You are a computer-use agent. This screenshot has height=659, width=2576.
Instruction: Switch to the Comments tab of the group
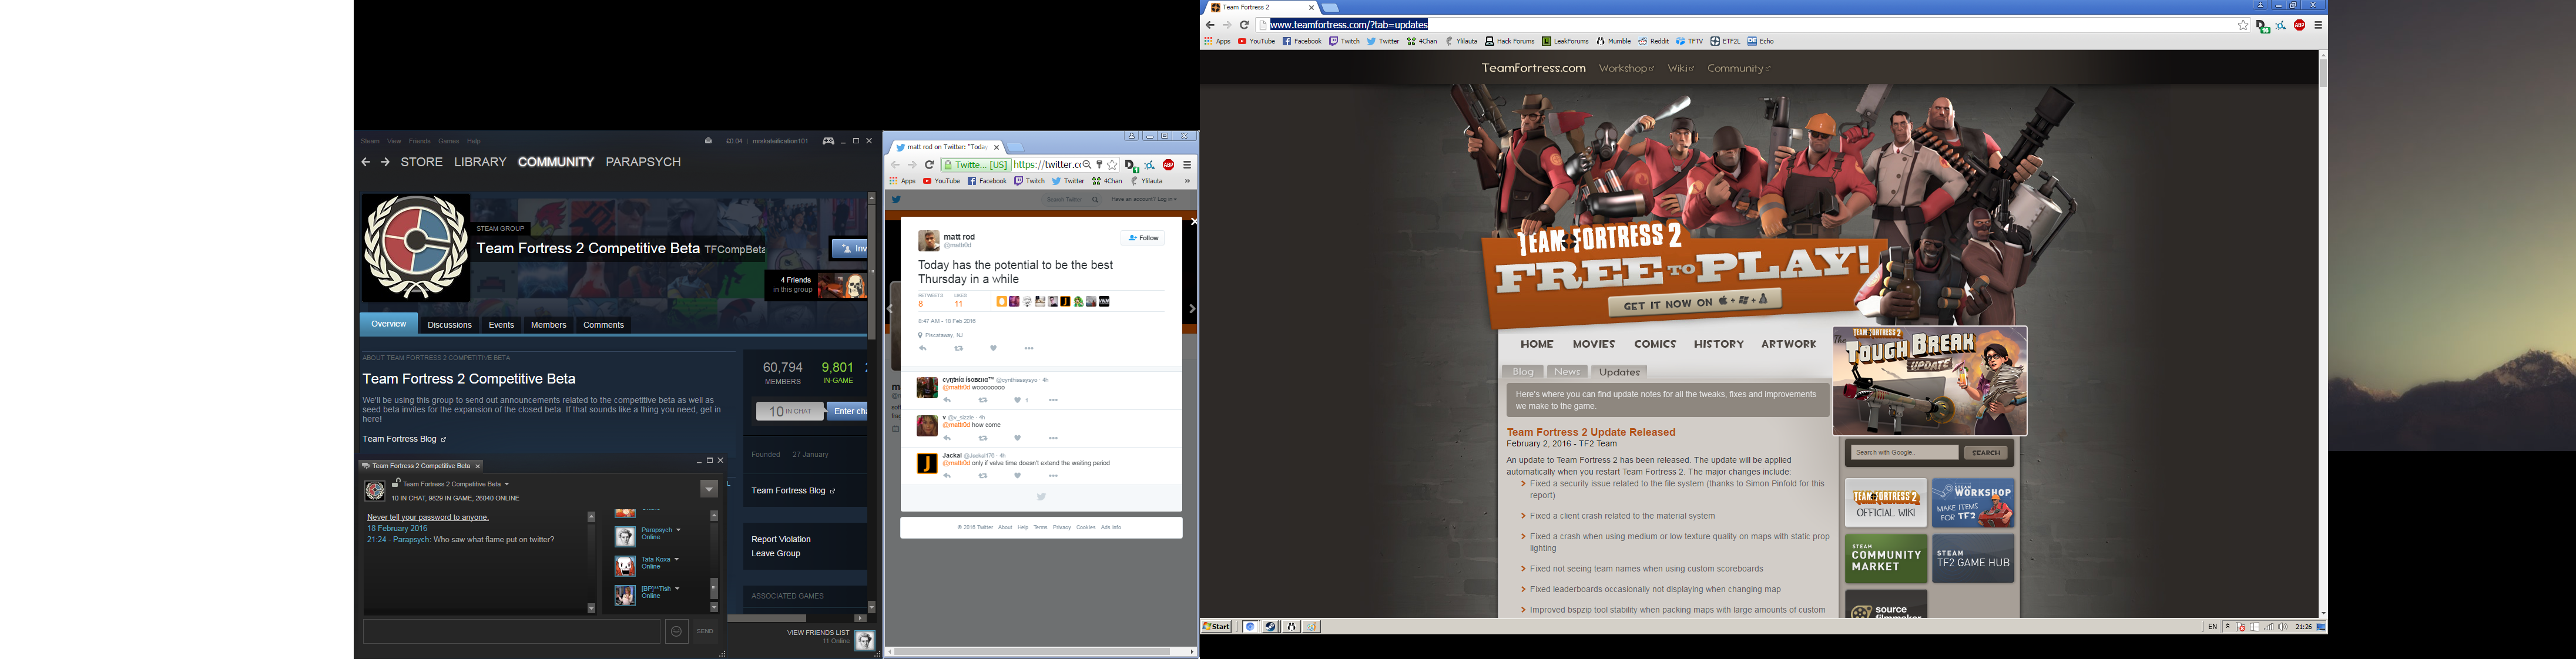click(603, 325)
